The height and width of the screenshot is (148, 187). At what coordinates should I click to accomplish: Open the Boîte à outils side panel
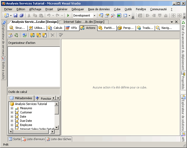(x=3, y=68)
